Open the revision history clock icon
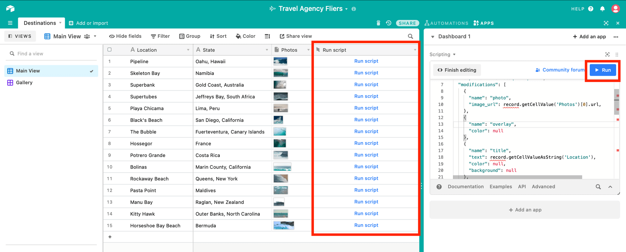The width and height of the screenshot is (626, 252). (388, 23)
